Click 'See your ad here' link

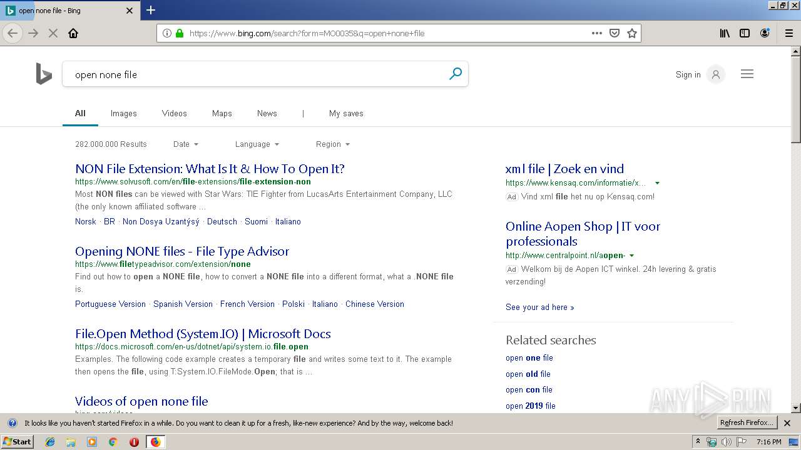click(x=539, y=307)
